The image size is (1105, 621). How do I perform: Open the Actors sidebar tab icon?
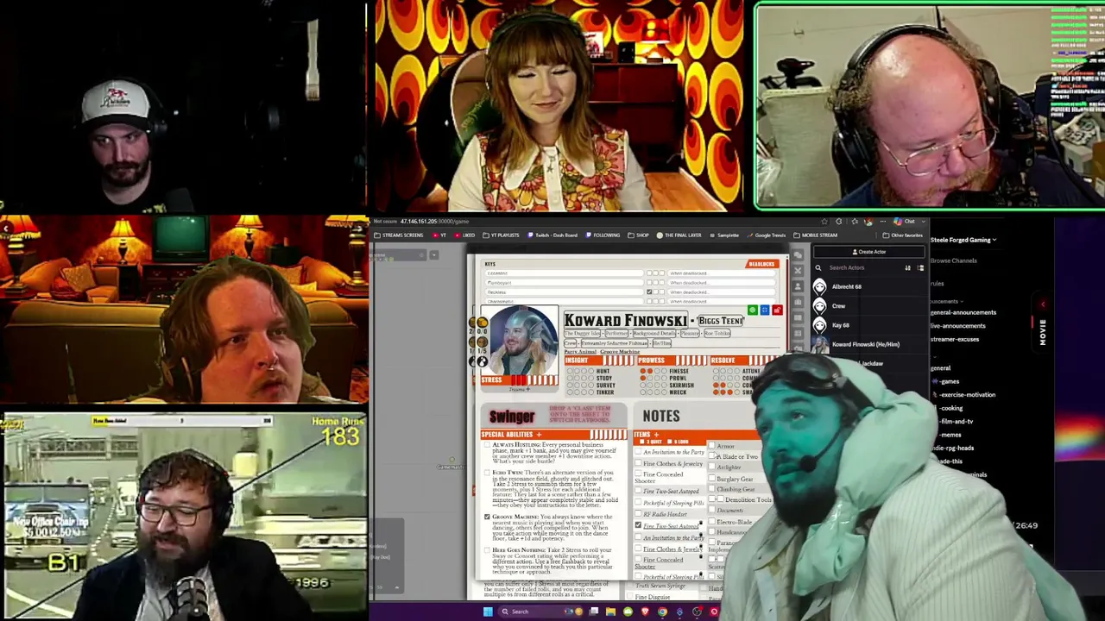[x=798, y=287]
